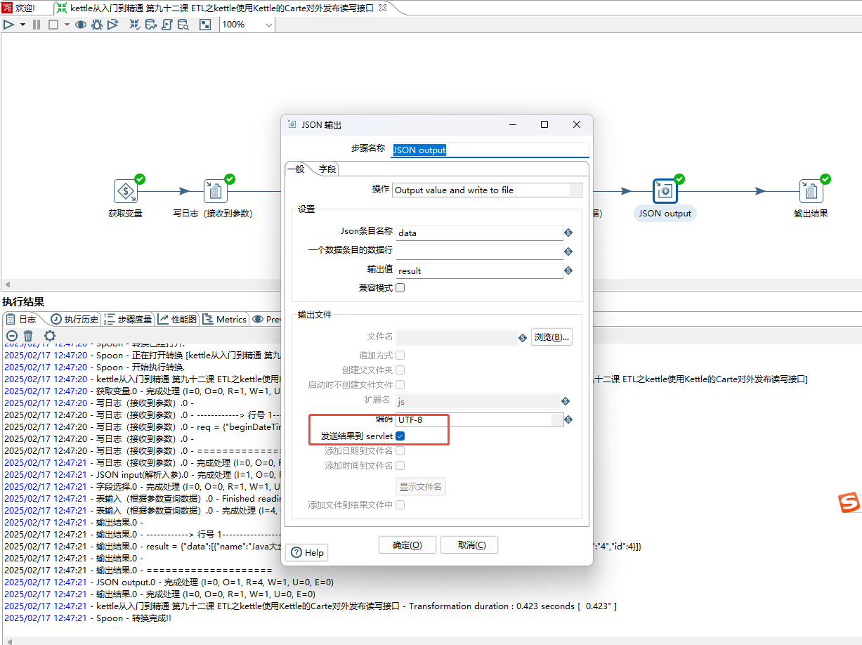Click the Json条目名称 field containing data
The height and width of the screenshot is (645, 862).
coord(479,233)
